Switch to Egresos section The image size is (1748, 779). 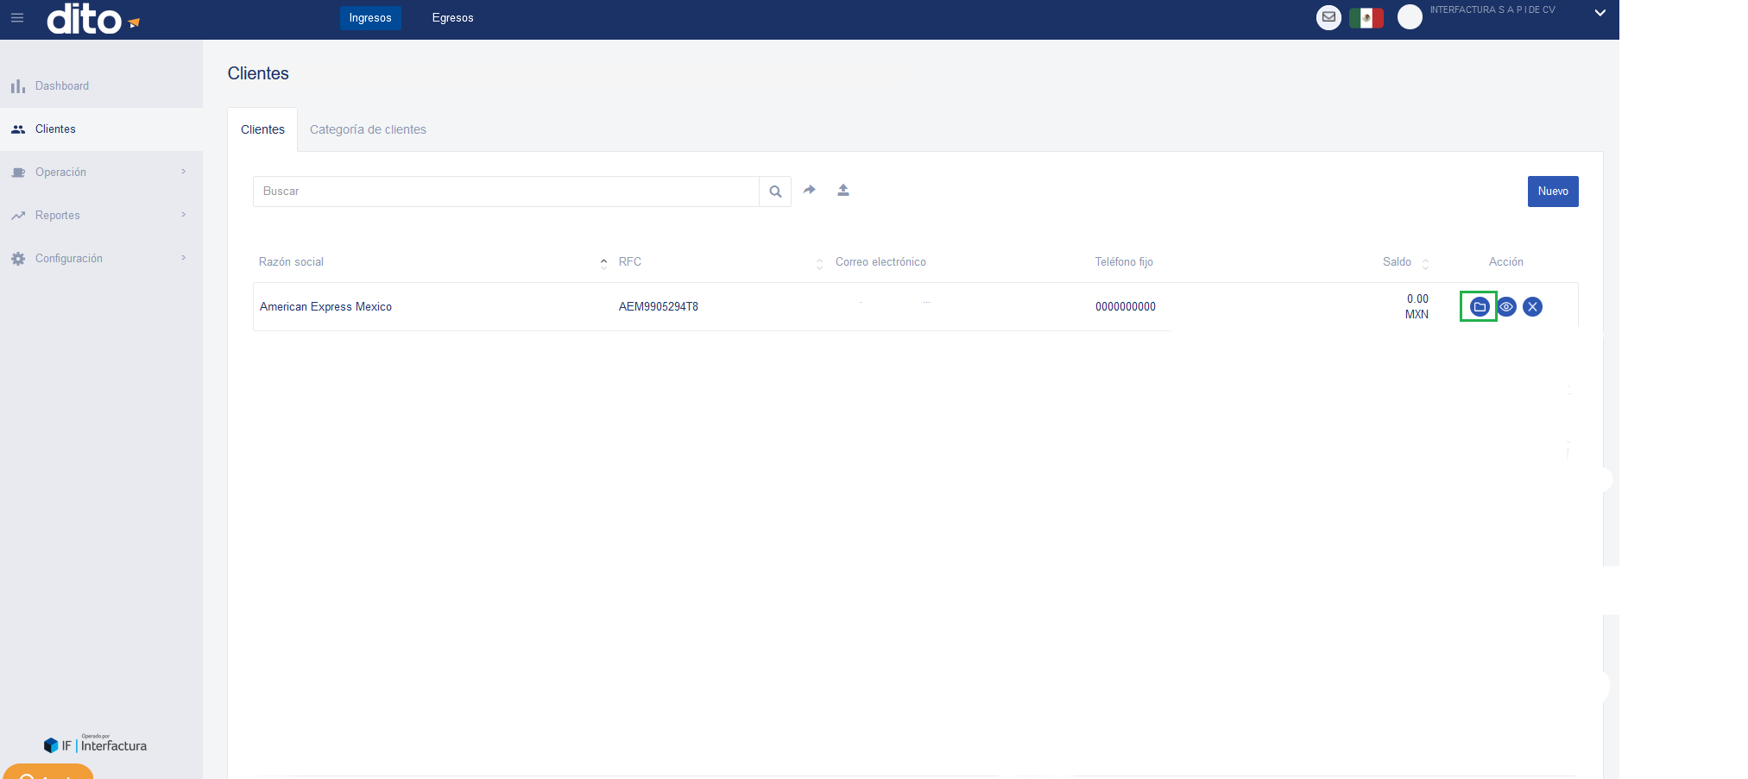click(x=453, y=18)
